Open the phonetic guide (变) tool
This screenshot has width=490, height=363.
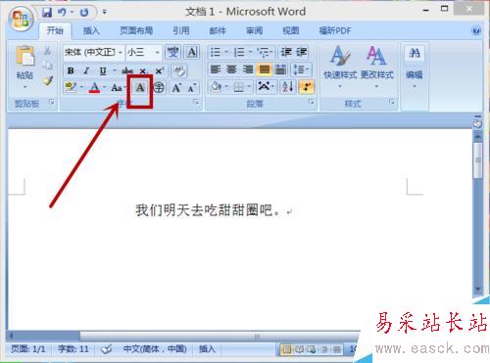tap(172, 52)
